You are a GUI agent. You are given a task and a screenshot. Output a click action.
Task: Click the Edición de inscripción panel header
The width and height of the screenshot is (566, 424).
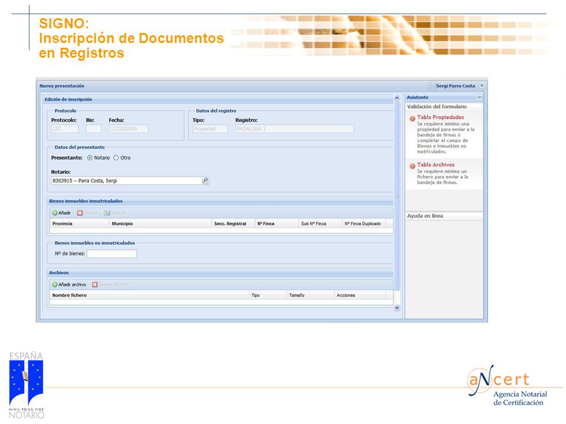(x=218, y=99)
